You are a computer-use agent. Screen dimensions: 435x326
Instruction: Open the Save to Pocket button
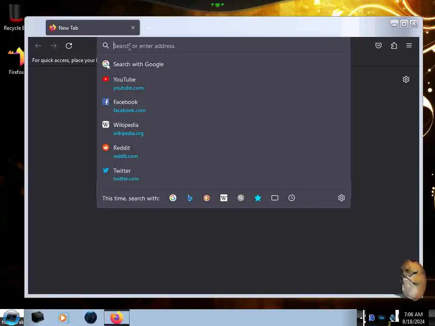379,45
